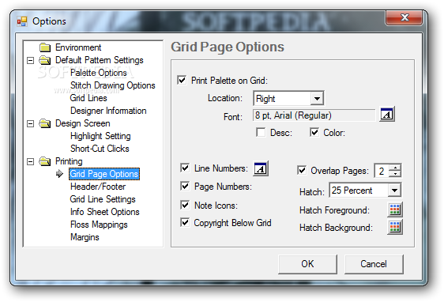This screenshot has height=302, width=444.
Task: Toggle Print Palette on Grid checkbox
Action: 182,80
